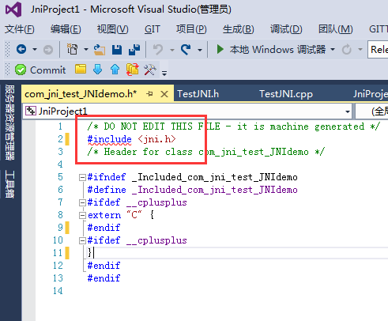Click the #define directive on line 6
Screen dimensions: 388x321
coord(107,190)
